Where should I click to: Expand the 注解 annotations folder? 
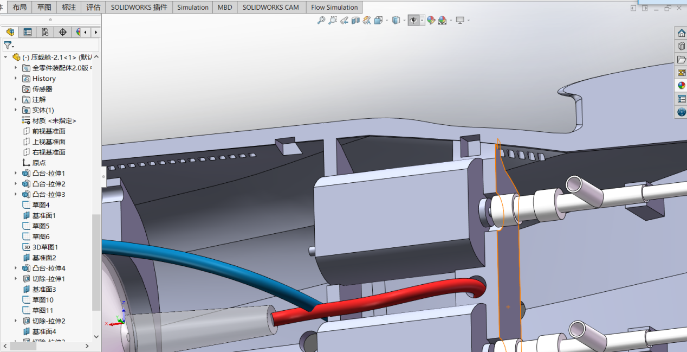(16, 99)
